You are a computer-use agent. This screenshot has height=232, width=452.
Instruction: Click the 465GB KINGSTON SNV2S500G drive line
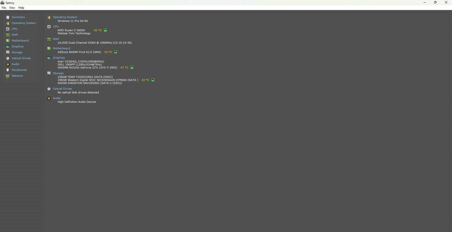coord(89,83)
